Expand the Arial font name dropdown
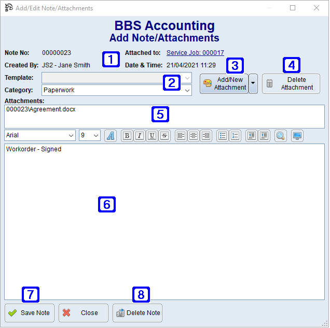Image resolution: width=330 pixels, height=328 pixels. 71,135
